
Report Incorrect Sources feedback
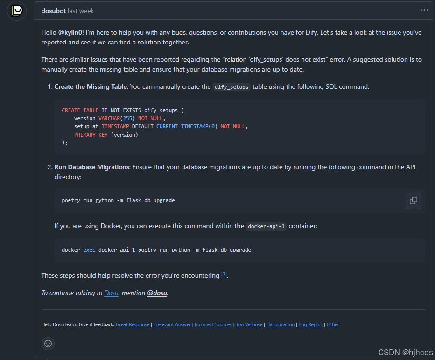point(213,324)
